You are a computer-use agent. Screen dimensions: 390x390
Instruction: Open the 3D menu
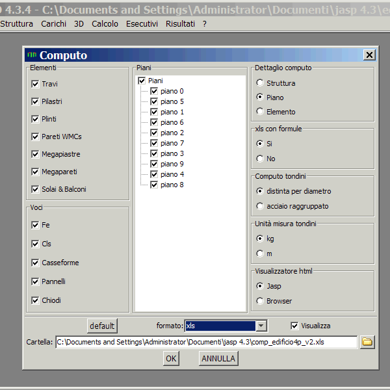point(79,24)
